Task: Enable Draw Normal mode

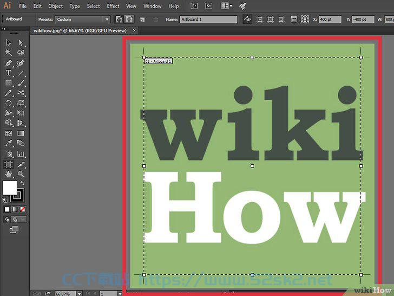Action: pos(7,220)
